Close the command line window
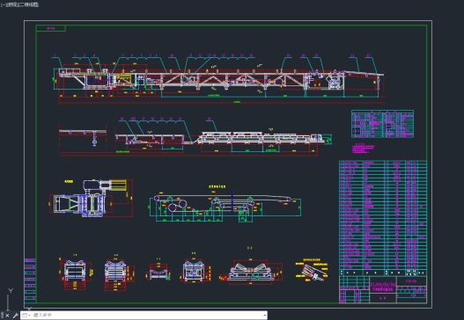The height and width of the screenshot is (320, 464). click(7, 316)
